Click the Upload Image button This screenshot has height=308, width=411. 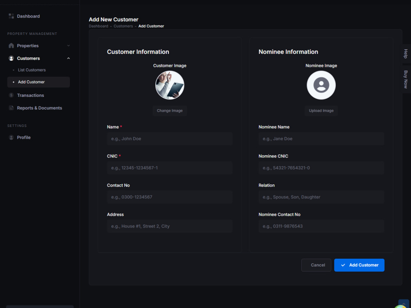[321, 110]
